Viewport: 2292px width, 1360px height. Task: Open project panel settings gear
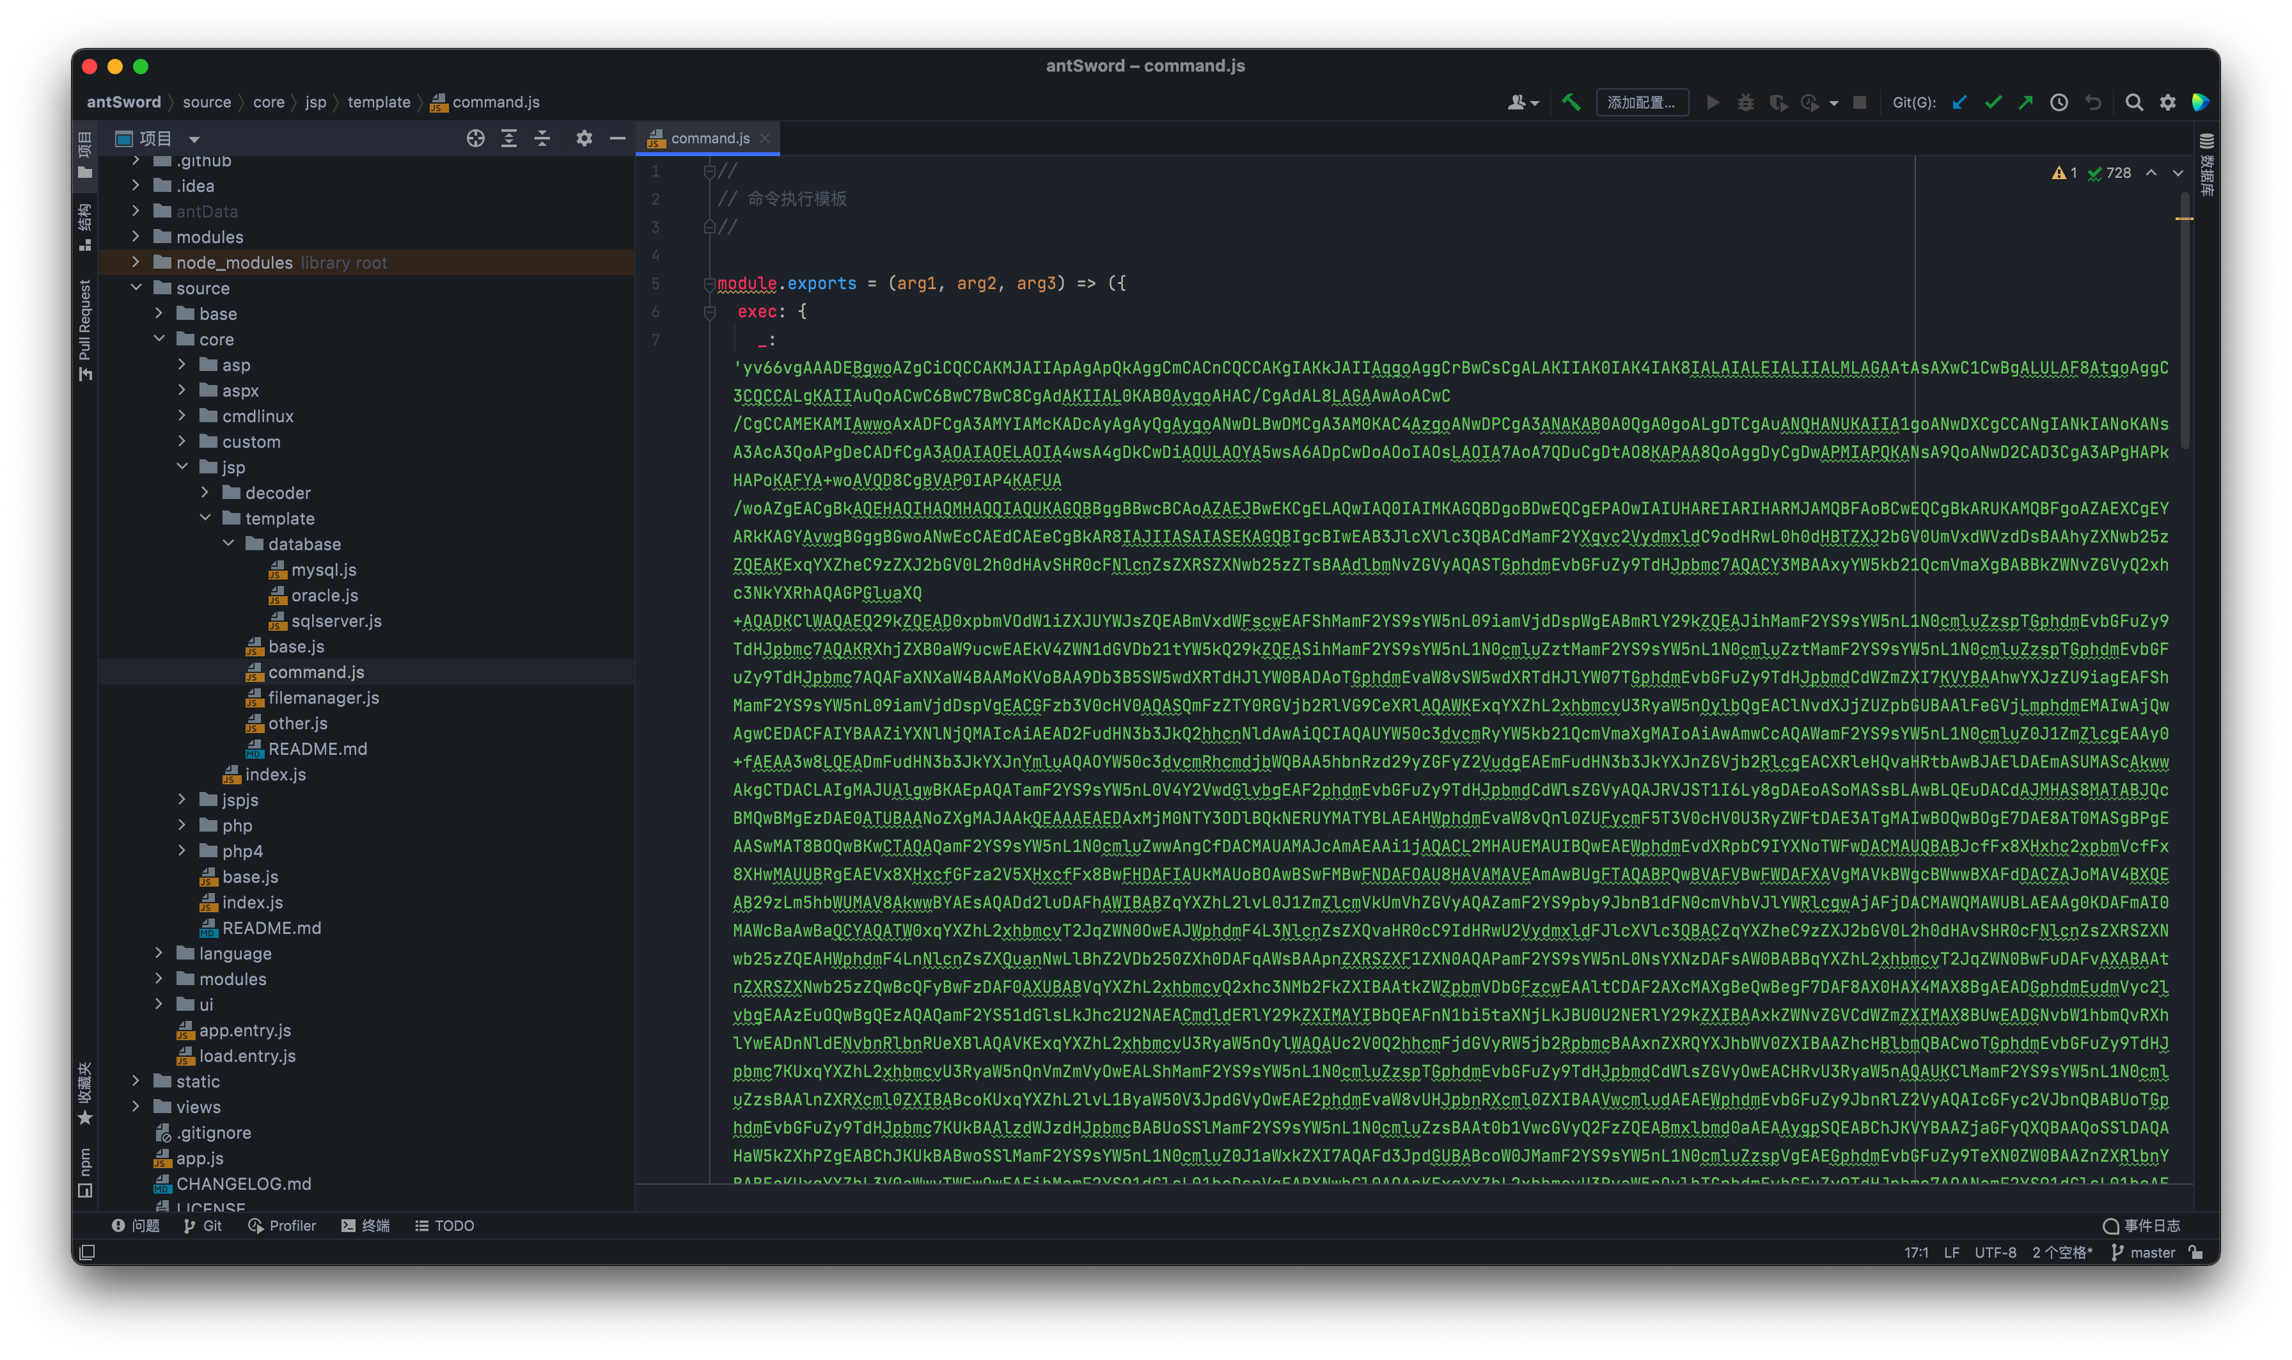tap(585, 138)
